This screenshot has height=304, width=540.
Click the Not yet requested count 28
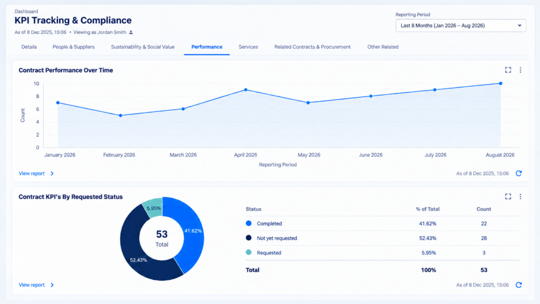(x=484, y=238)
